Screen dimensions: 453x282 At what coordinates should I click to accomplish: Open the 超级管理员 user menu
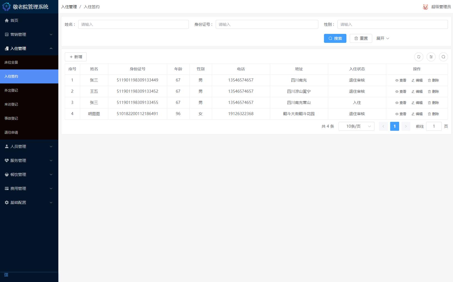(x=441, y=7)
